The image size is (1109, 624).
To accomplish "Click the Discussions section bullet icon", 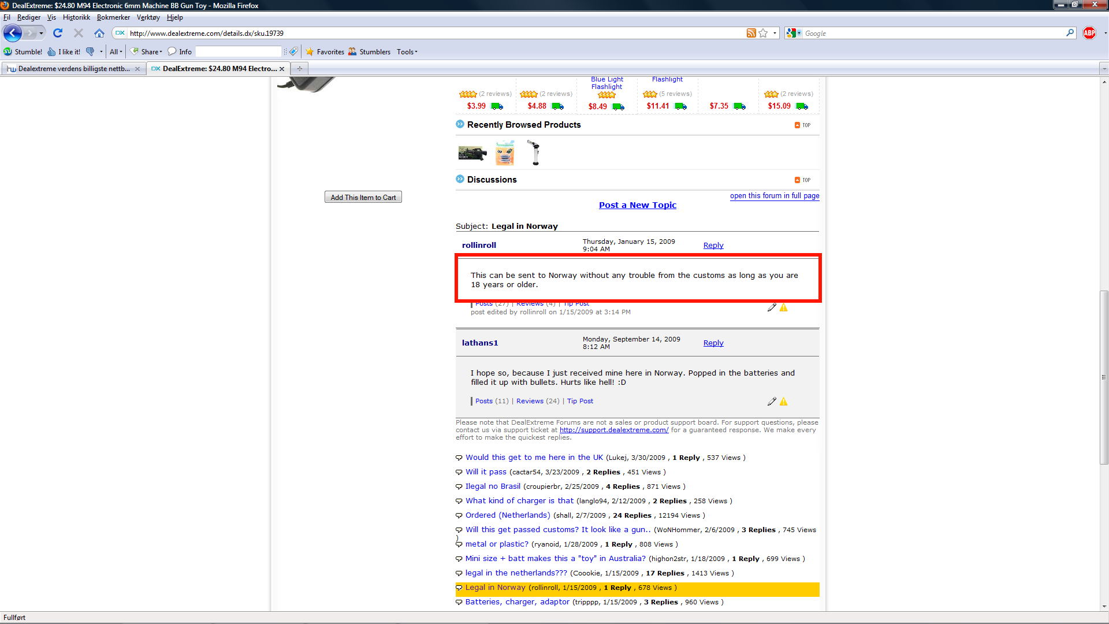I will click(460, 179).
